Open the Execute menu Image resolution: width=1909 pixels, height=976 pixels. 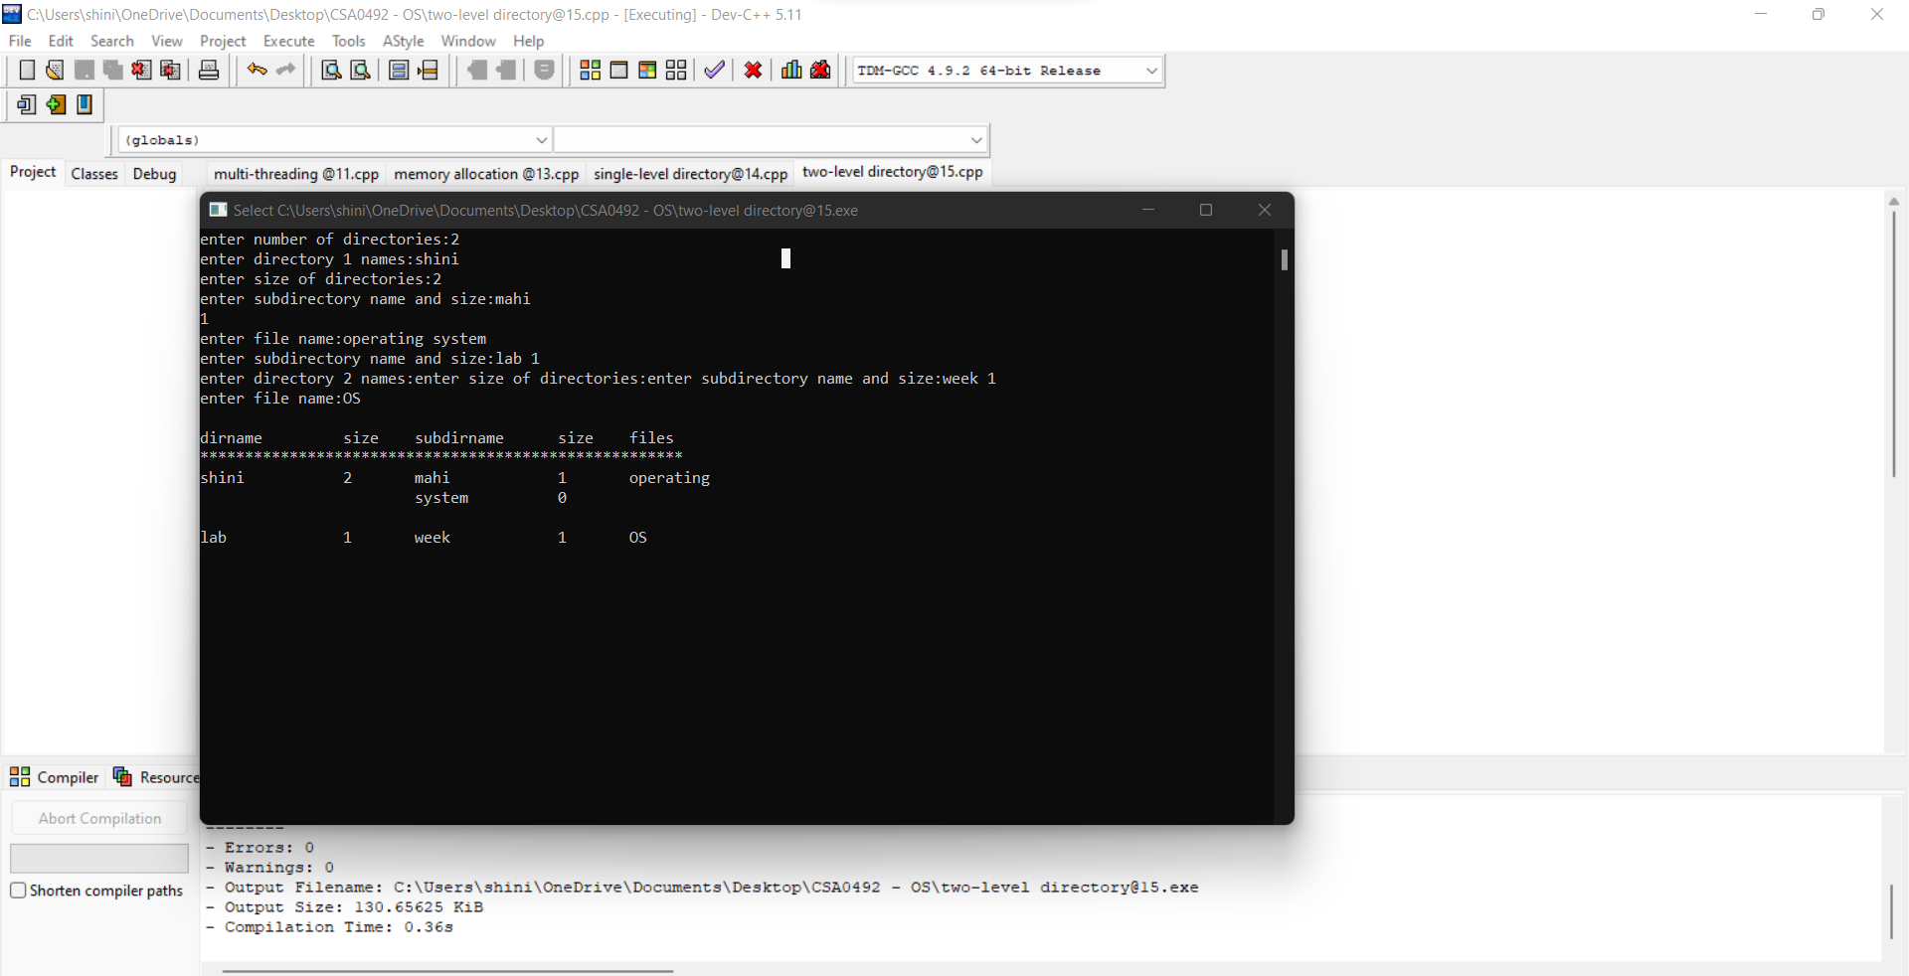click(288, 41)
